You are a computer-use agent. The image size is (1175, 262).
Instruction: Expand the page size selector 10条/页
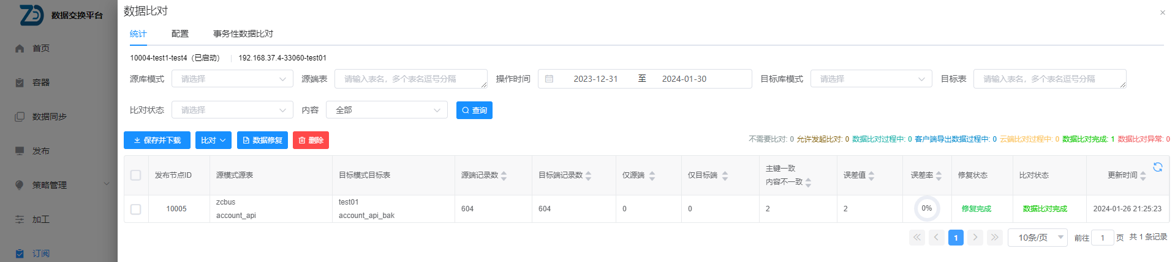pyautogui.click(x=1037, y=238)
